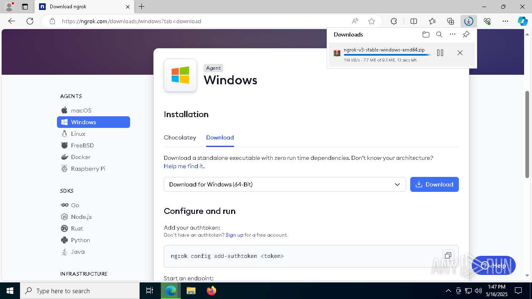Click the page vertical scrollbar
Viewport: 532px width, 299px height.
tap(527, 134)
